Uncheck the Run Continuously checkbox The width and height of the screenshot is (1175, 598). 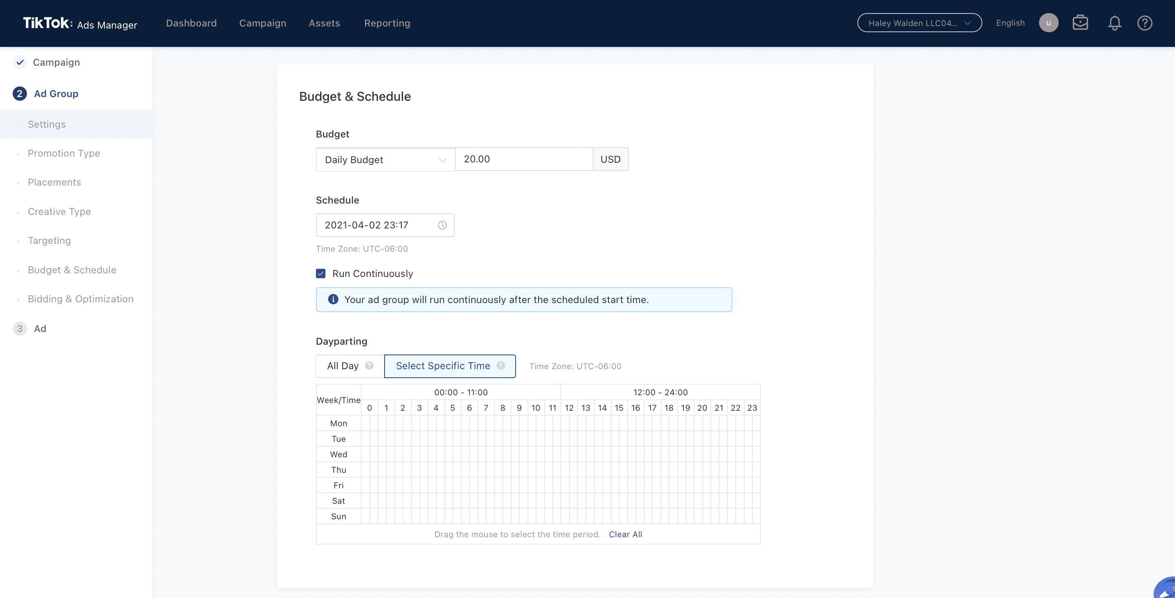tap(320, 273)
